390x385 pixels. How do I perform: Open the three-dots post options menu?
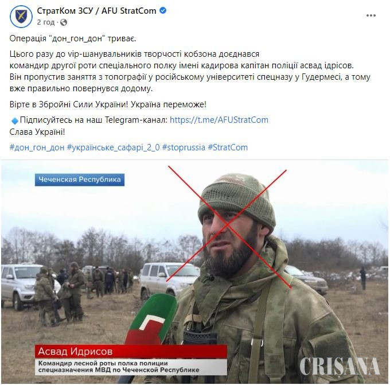[371, 15]
